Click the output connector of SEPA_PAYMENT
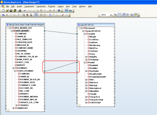 tap(45, 71)
